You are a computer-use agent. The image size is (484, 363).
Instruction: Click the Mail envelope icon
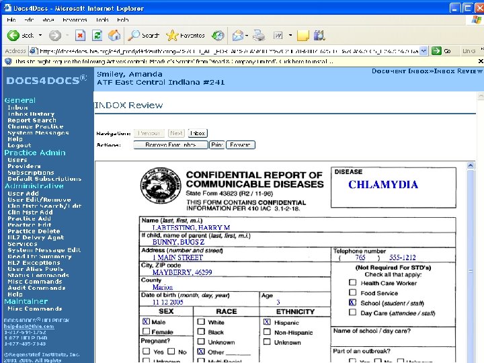(238, 36)
